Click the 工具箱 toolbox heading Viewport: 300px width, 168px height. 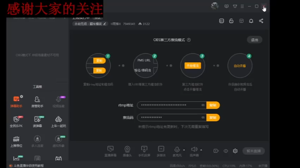[x=37, y=87]
